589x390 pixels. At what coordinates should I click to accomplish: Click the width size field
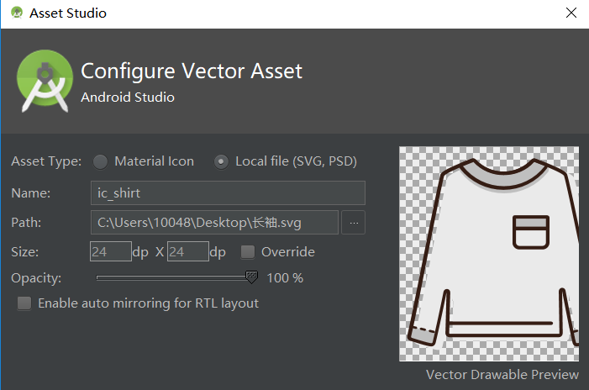[111, 251]
